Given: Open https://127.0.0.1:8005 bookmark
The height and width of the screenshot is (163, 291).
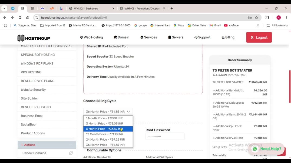Looking at the screenshot, I should click(116, 25).
